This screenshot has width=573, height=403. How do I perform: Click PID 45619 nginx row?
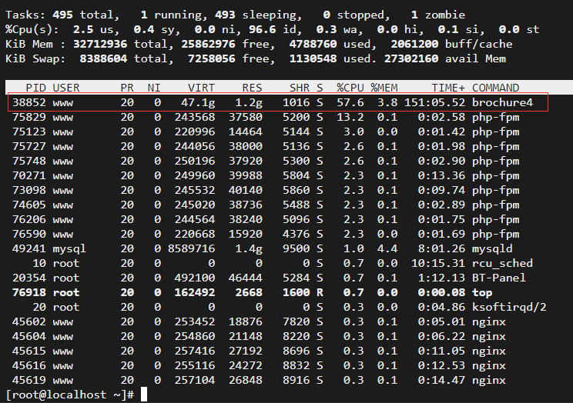[29, 380]
